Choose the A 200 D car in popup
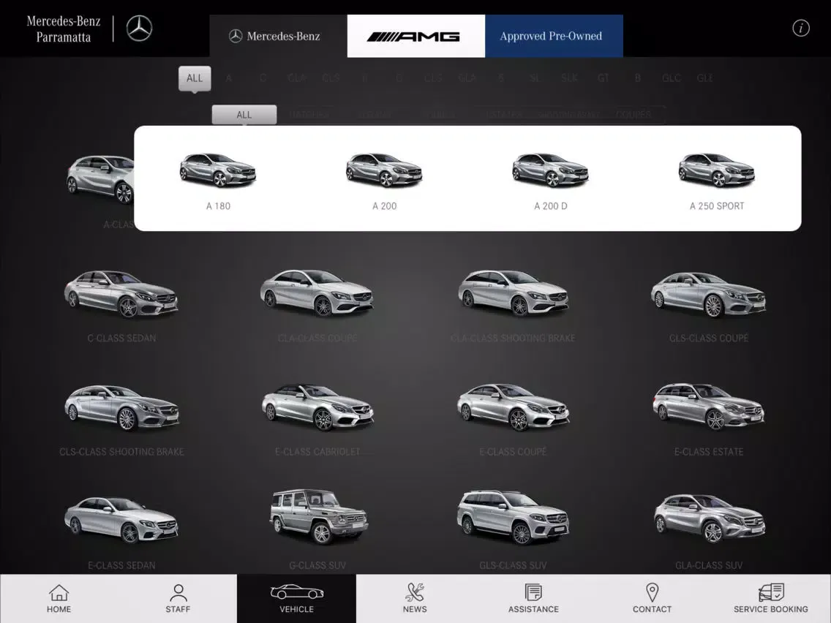Image resolution: width=831 pixels, height=623 pixels. (x=551, y=170)
